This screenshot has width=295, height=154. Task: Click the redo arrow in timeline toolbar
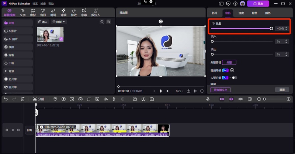pyautogui.click(x=14, y=99)
